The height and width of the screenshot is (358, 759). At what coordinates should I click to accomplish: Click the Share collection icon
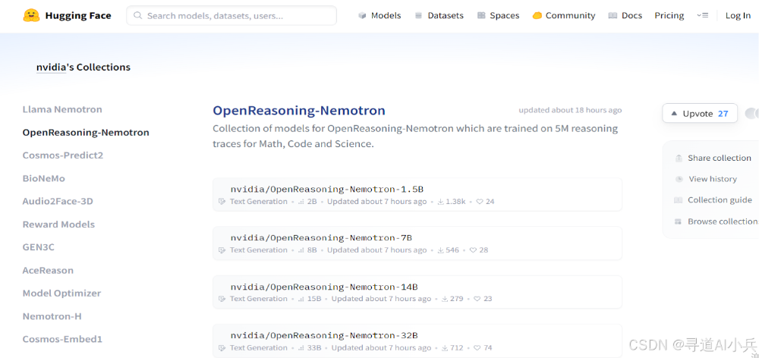click(x=679, y=159)
